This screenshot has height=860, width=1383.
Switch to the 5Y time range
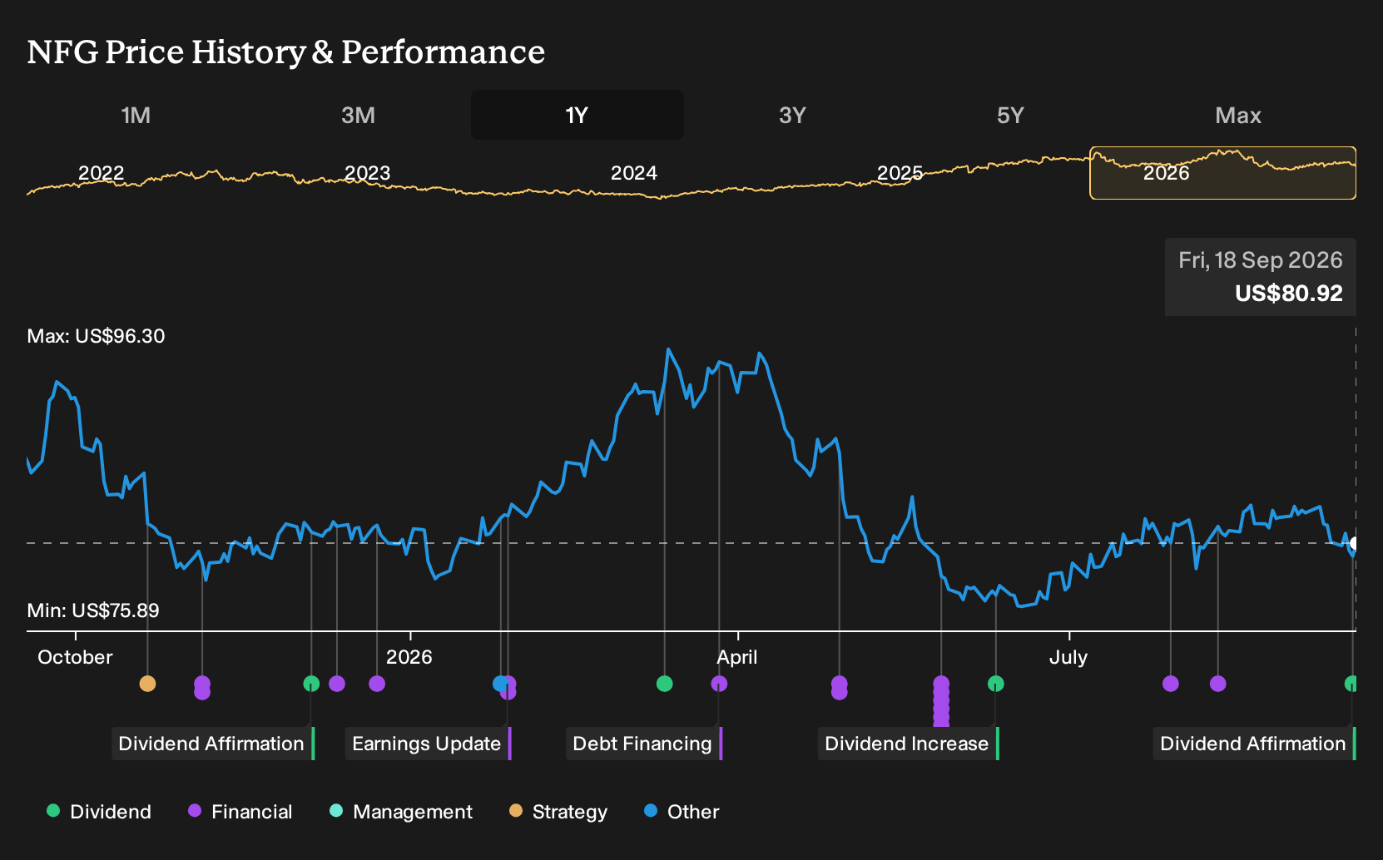tap(1010, 115)
